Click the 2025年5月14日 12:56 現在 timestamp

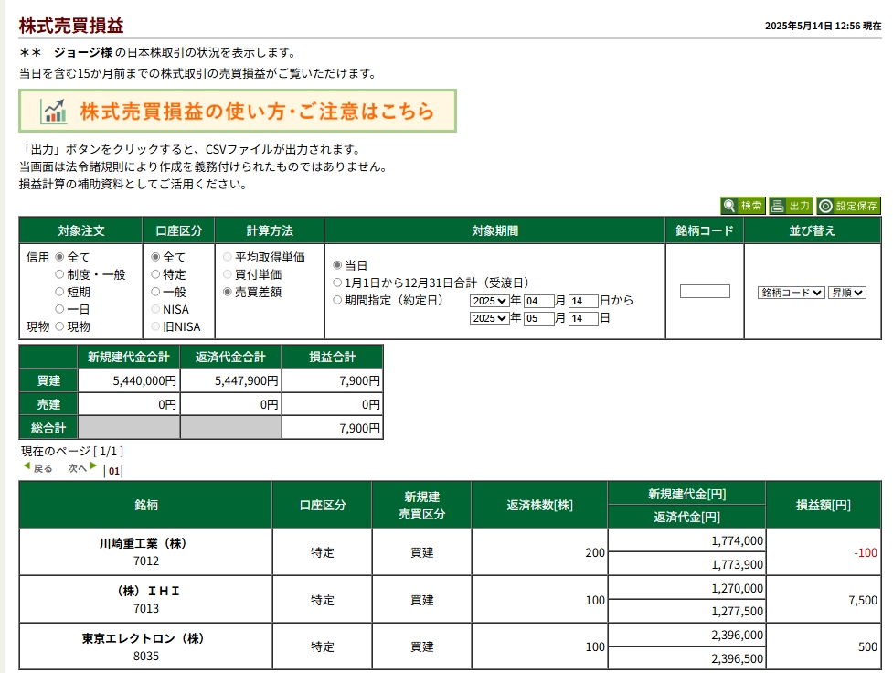click(x=823, y=26)
